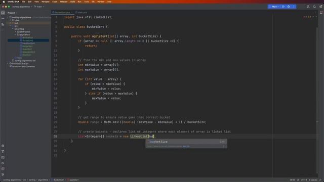
Task: Open the Run tool window icon
Action: coord(3,163)
